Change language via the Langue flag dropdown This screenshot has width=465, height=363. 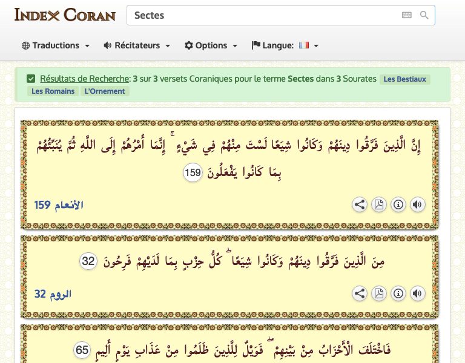[285, 45]
